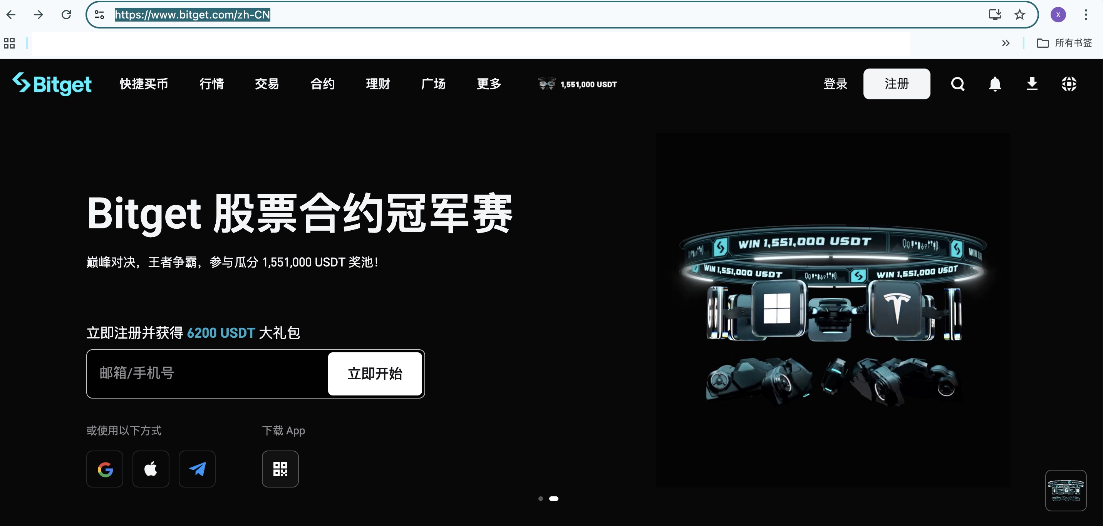Open the 行情 dropdown in navbar
The height and width of the screenshot is (526, 1103).
click(x=211, y=84)
